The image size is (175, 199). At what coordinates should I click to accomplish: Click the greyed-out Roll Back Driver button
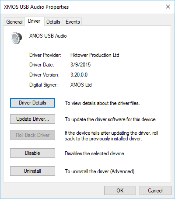[32, 135]
